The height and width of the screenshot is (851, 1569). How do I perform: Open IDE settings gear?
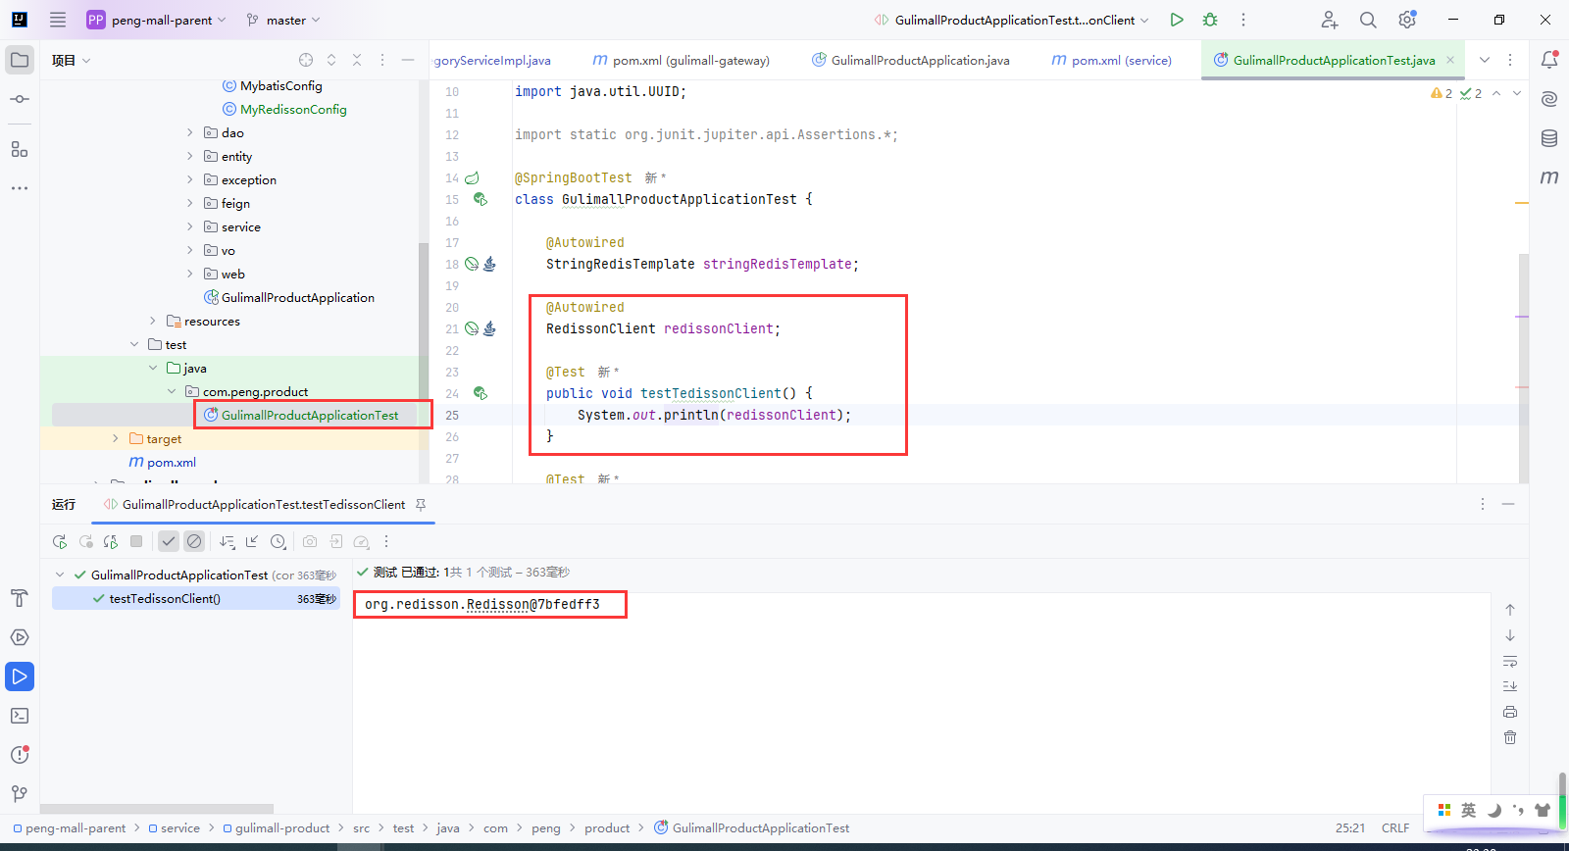point(1407,20)
